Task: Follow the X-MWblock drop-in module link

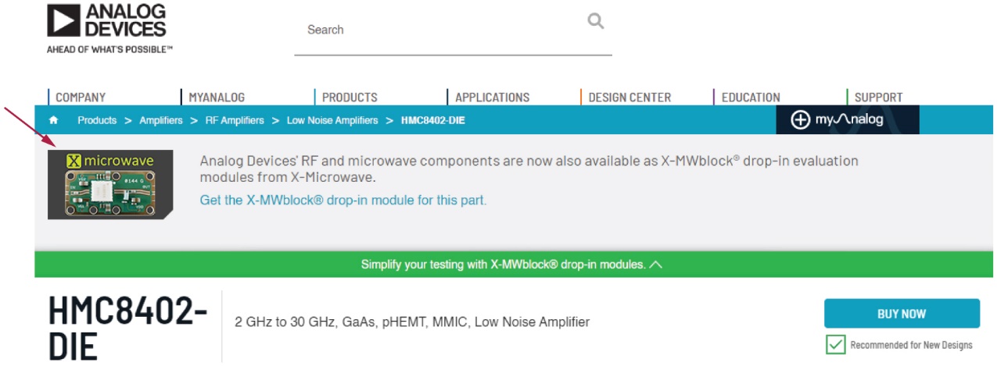Action: tap(343, 201)
